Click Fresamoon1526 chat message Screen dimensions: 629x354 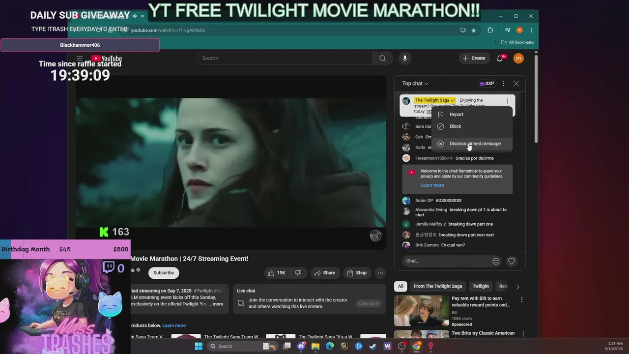tap(474, 158)
